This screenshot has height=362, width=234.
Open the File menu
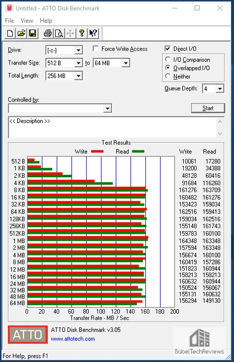[x=9, y=21]
